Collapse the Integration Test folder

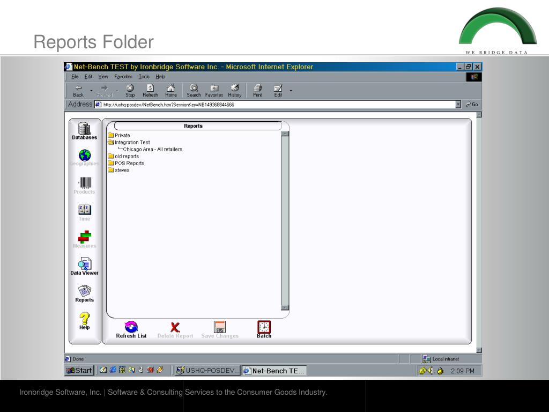(x=129, y=142)
